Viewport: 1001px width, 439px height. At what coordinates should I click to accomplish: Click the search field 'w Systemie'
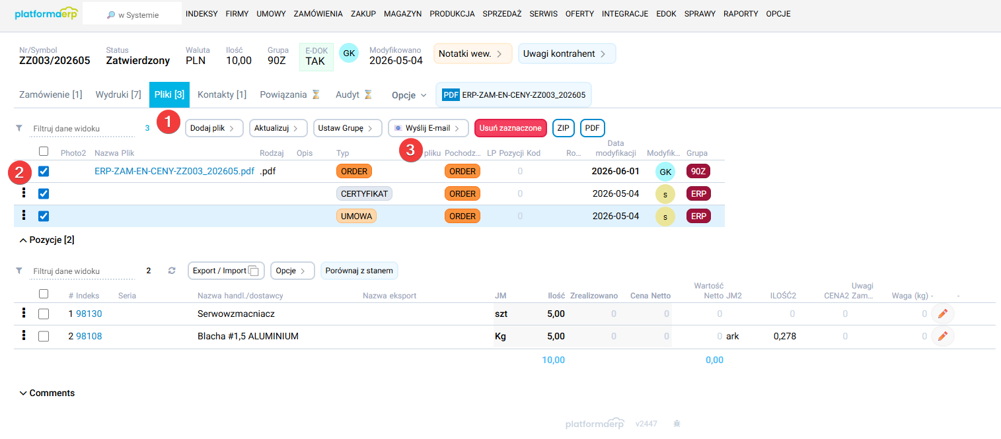click(132, 15)
